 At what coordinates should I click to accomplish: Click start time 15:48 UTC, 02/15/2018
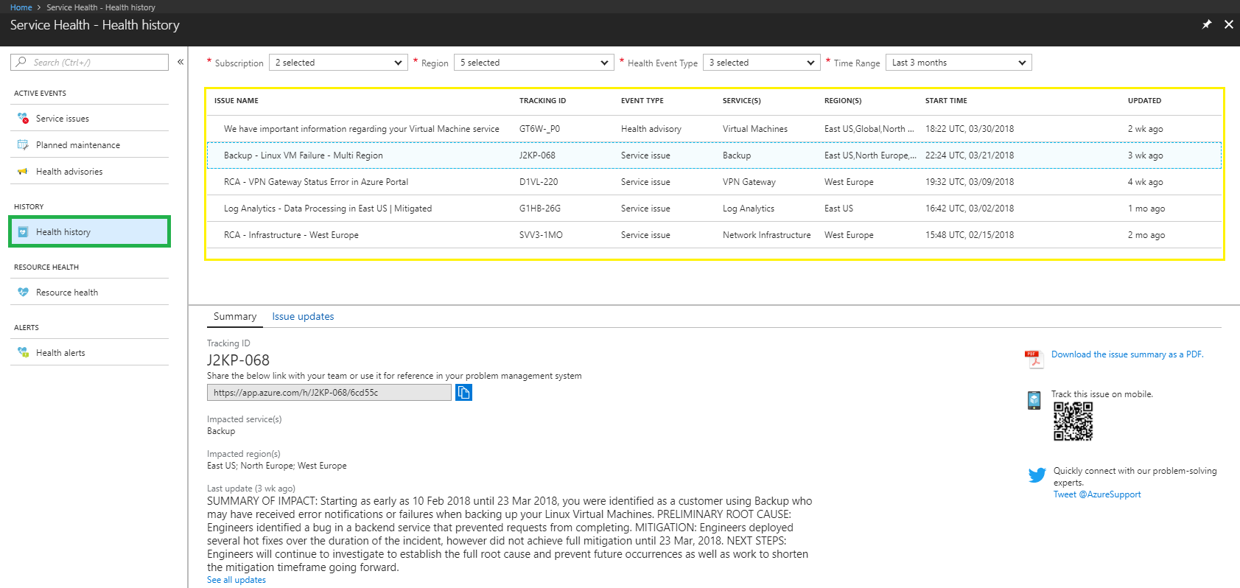pos(970,235)
